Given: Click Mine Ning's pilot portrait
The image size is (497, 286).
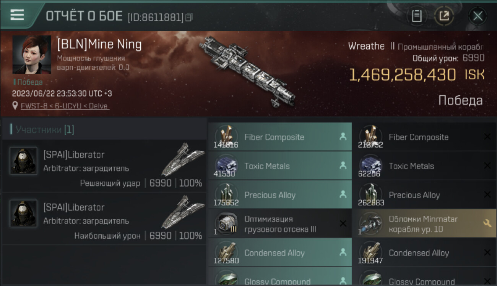Looking at the screenshot, I should 32,55.
